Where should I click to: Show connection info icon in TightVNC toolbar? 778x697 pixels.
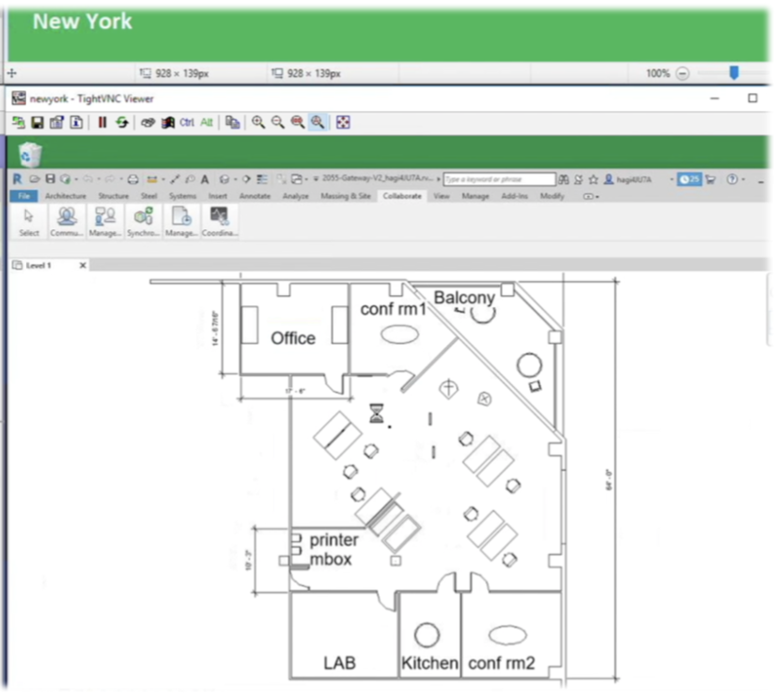tap(76, 122)
